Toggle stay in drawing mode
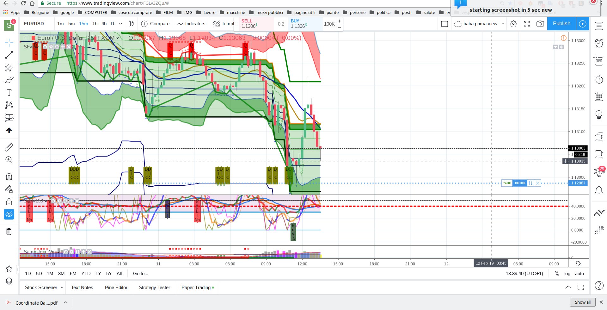This screenshot has width=607, height=310. 9,189
